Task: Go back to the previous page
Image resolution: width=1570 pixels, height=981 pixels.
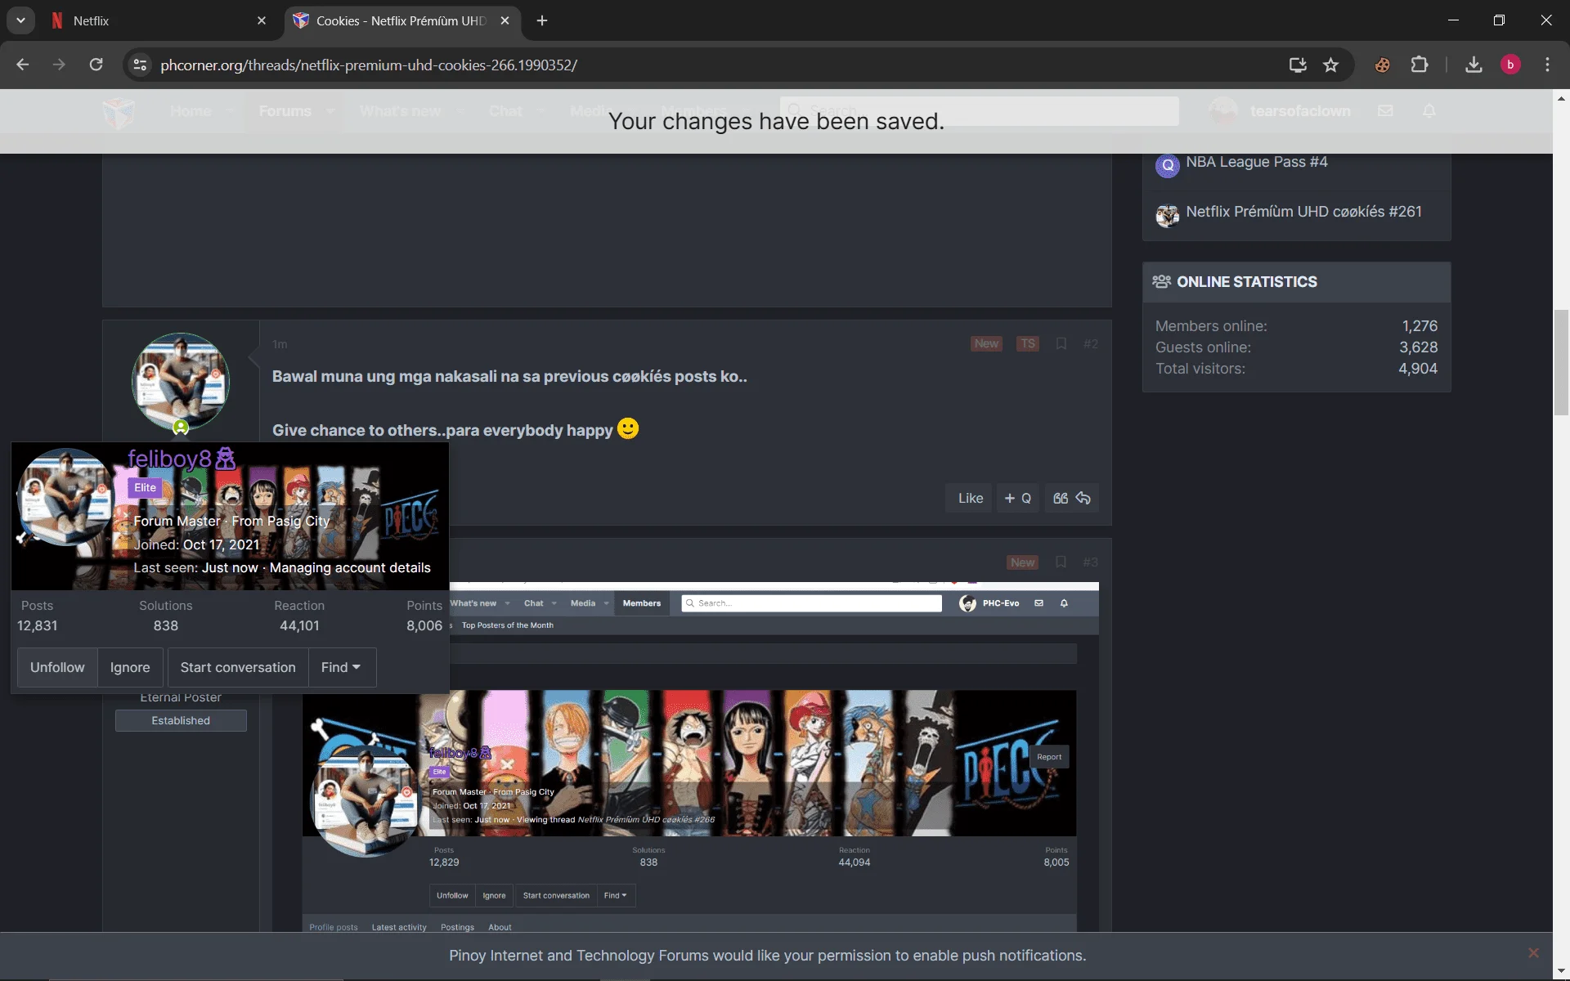Action: coord(23,65)
